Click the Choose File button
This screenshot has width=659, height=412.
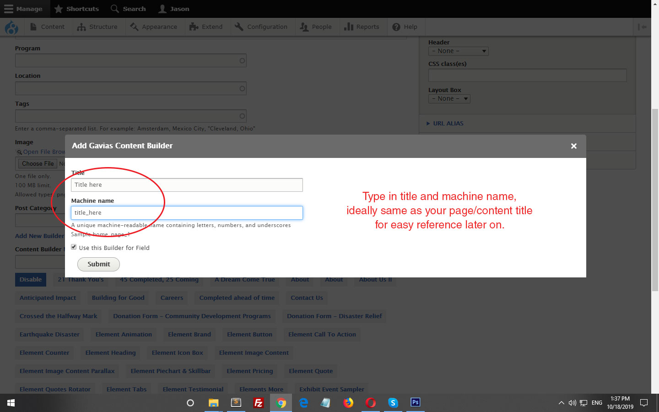tap(38, 163)
